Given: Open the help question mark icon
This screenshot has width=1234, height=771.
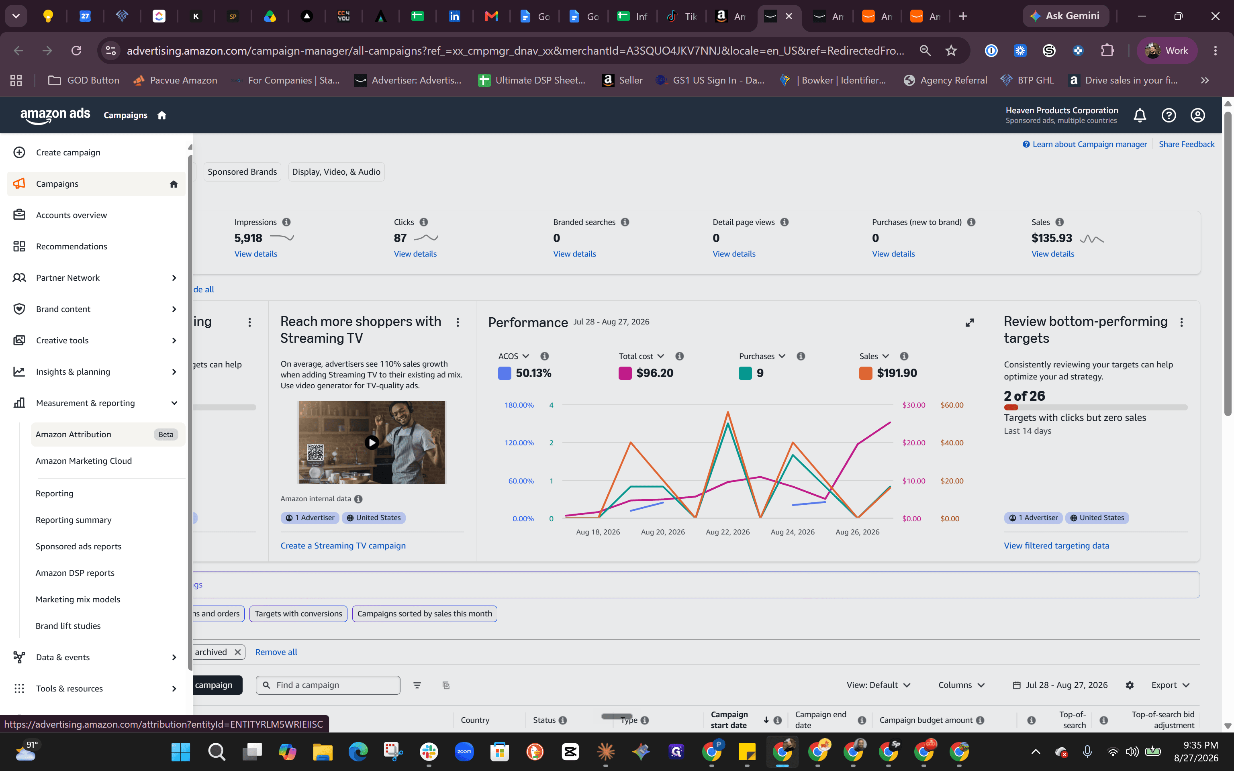Looking at the screenshot, I should (x=1169, y=115).
